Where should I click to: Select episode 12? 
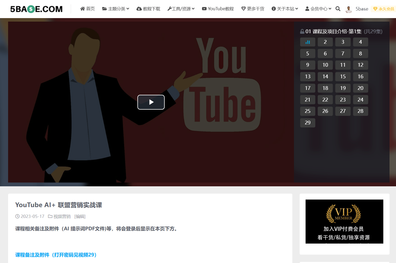[361, 65]
